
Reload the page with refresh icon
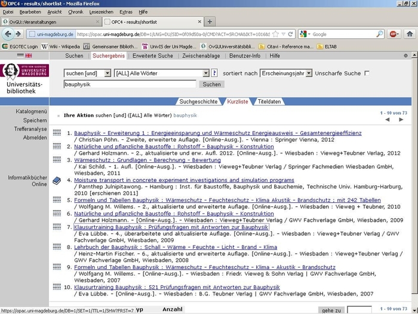tap(290, 34)
